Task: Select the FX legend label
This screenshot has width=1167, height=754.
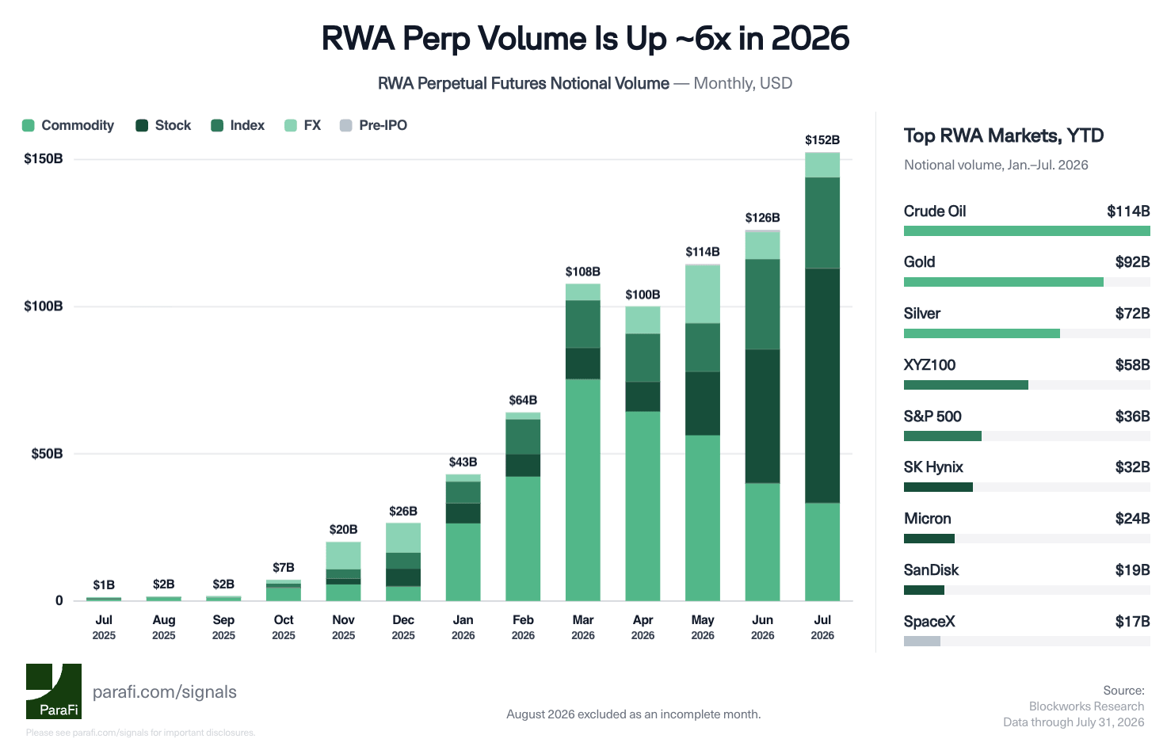Action: [312, 125]
